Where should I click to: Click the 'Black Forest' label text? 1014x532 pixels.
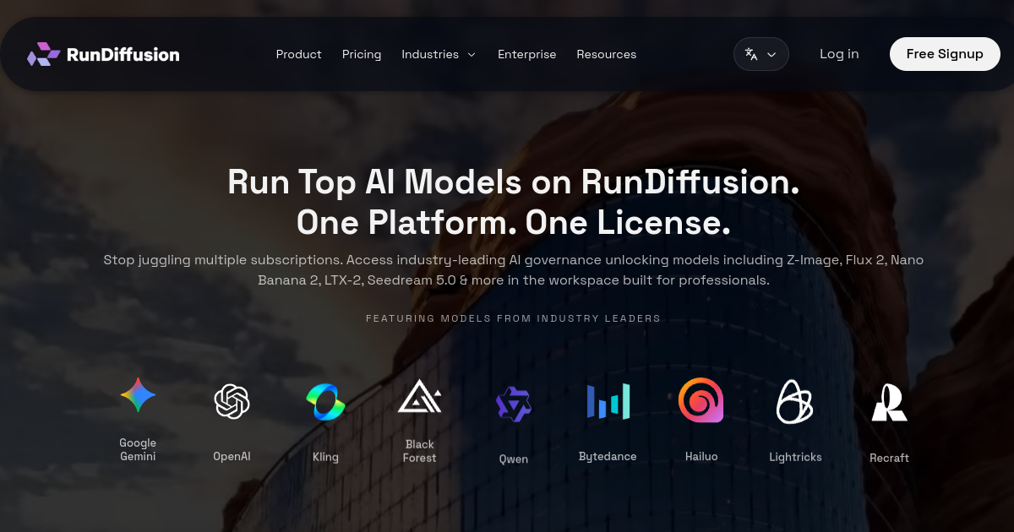pos(420,451)
